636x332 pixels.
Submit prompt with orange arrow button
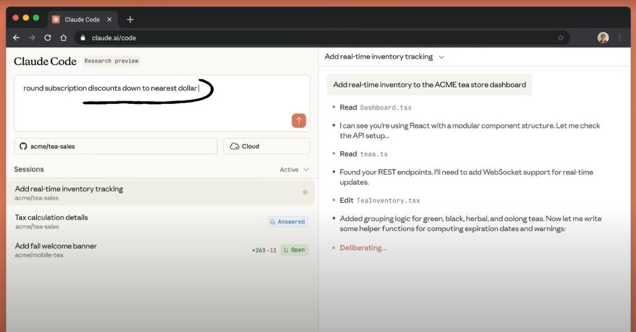(x=299, y=120)
